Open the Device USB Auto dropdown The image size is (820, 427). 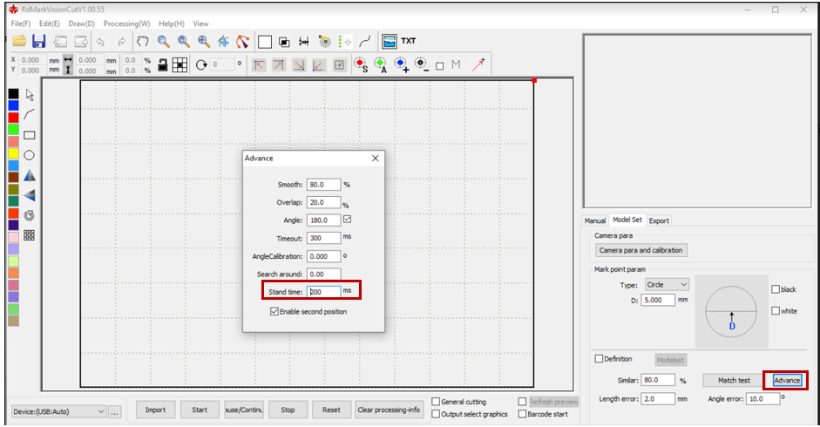click(x=58, y=411)
